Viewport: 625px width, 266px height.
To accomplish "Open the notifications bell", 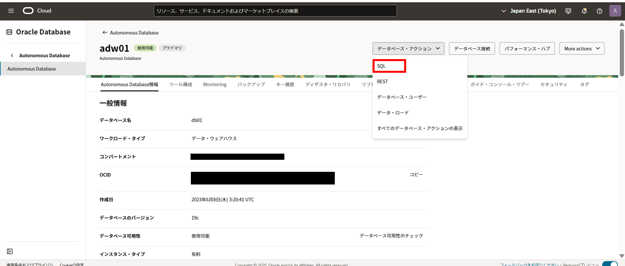I will pyautogui.click(x=584, y=11).
